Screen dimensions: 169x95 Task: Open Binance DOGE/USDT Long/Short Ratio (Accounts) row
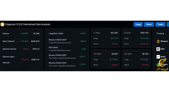click(67, 41)
